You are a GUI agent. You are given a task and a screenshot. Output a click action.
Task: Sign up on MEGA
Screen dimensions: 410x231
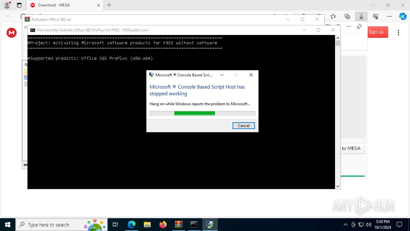(x=377, y=32)
